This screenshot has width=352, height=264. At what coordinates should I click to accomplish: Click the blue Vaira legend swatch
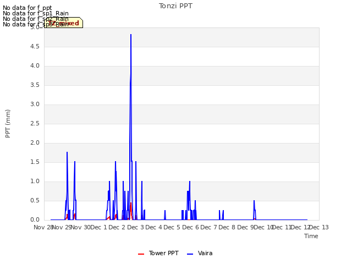pyautogui.click(x=190, y=254)
